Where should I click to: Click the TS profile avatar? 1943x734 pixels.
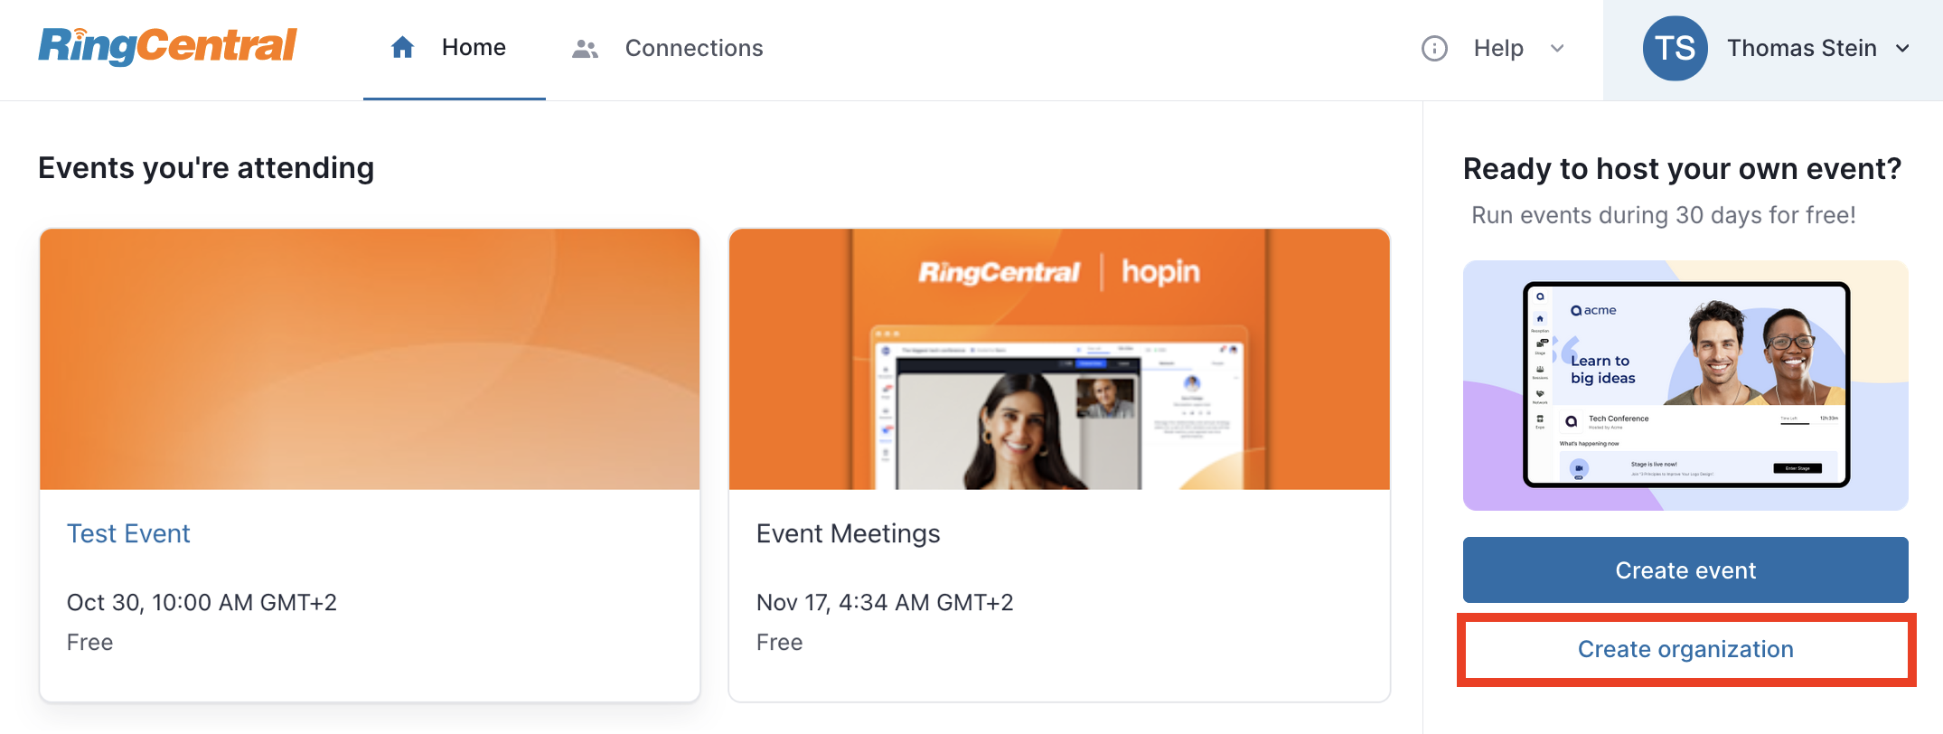coord(1675,48)
